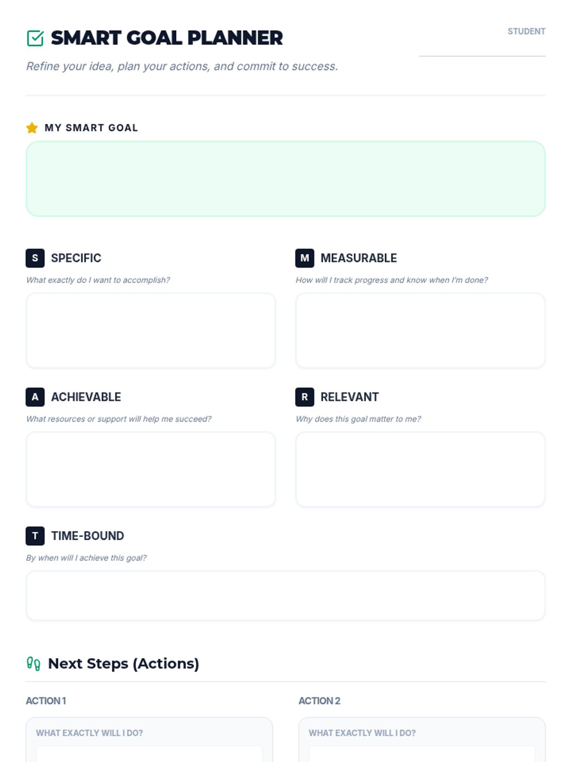
Task: Click the Next Steps (Actions) heading
Action: 124,663
